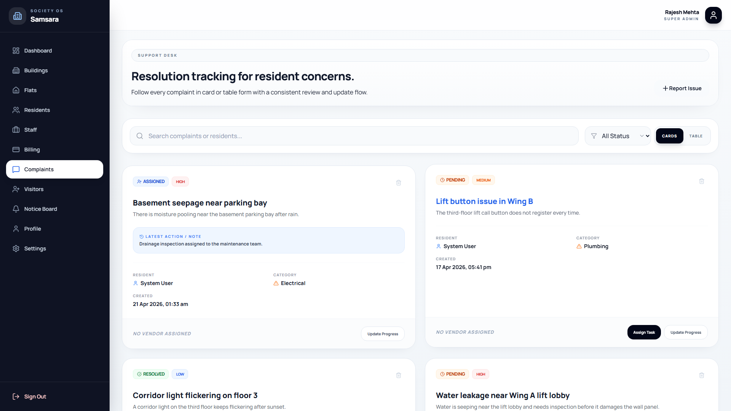This screenshot has width=731, height=411.
Task: Open the All Status dropdown
Action: (624, 136)
